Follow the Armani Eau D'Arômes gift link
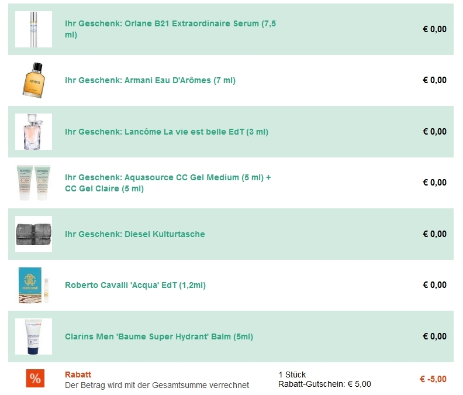This screenshot has height=395, width=463. (150, 80)
